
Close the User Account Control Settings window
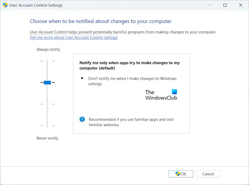click(x=240, y=5)
